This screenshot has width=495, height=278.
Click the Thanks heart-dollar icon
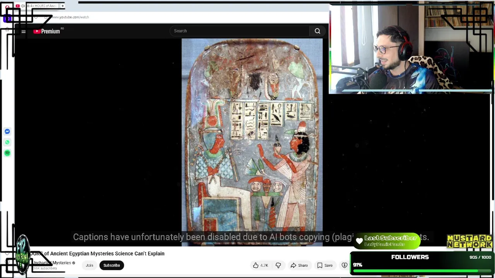[x=345, y=265]
